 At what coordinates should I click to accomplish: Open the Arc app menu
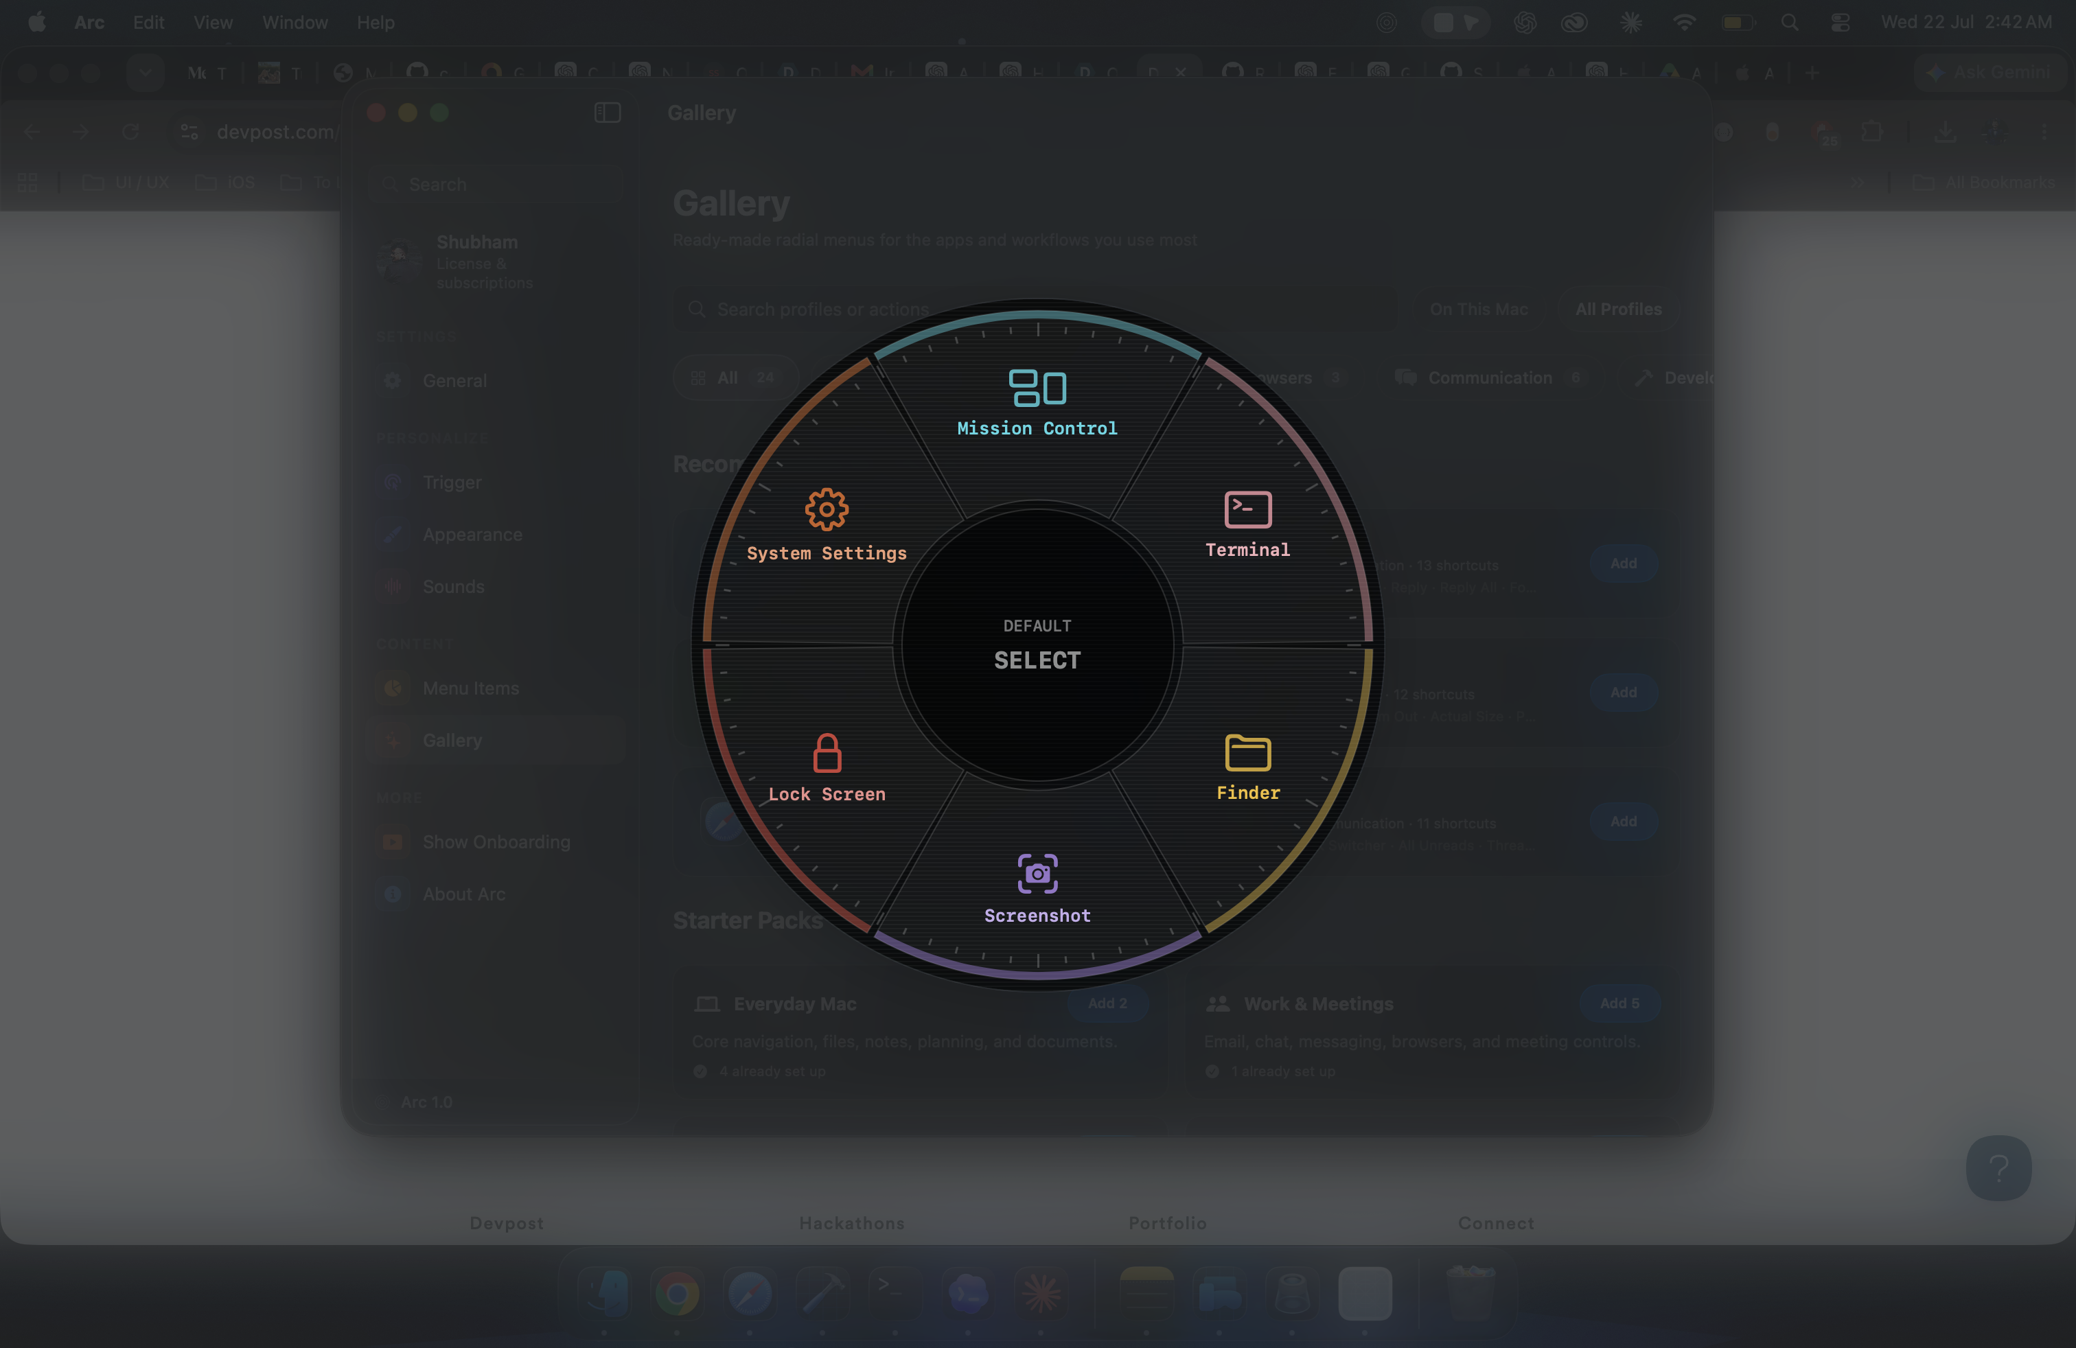[x=89, y=23]
